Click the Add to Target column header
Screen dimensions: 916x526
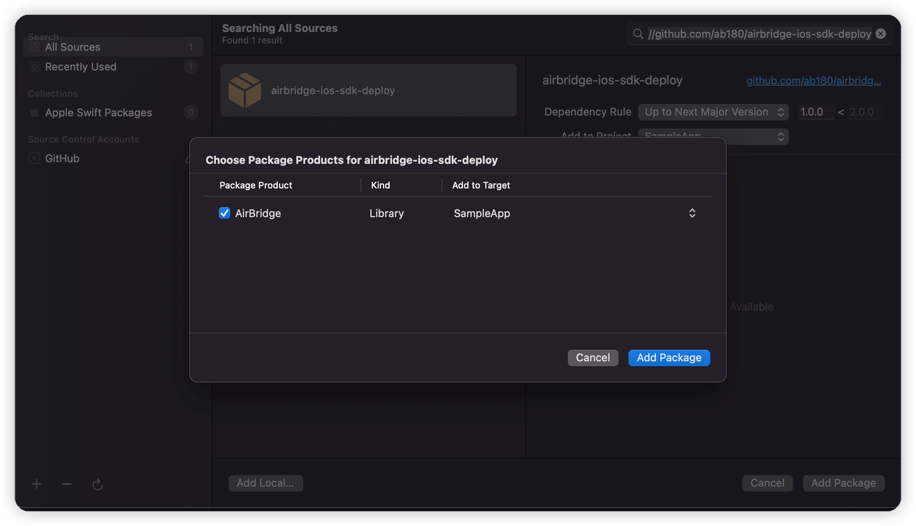pos(481,185)
